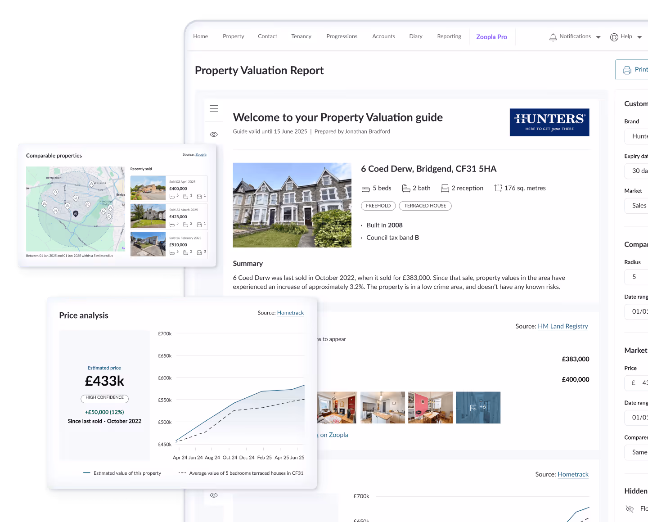Viewport: 648px width, 522px height.
Task: Toggle the hidden eye-slash icon under Hidden
Action: [630, 509]
